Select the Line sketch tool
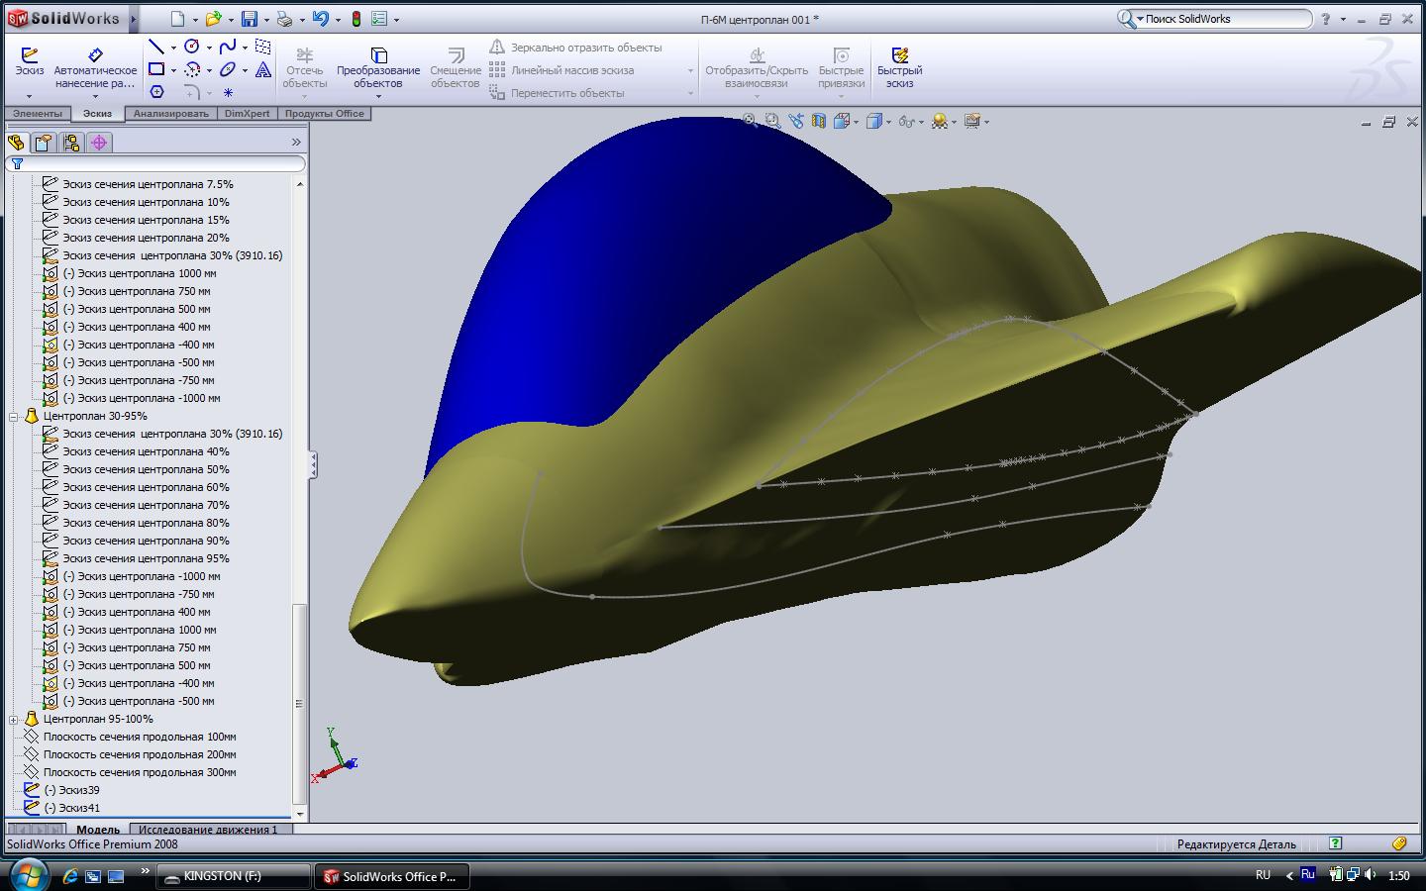Viewport: 1426px width, 891px height. pos(155,47)
